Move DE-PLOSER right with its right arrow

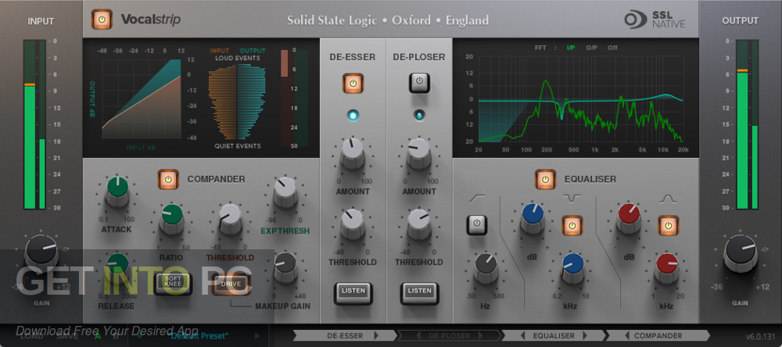pos(482,335)
